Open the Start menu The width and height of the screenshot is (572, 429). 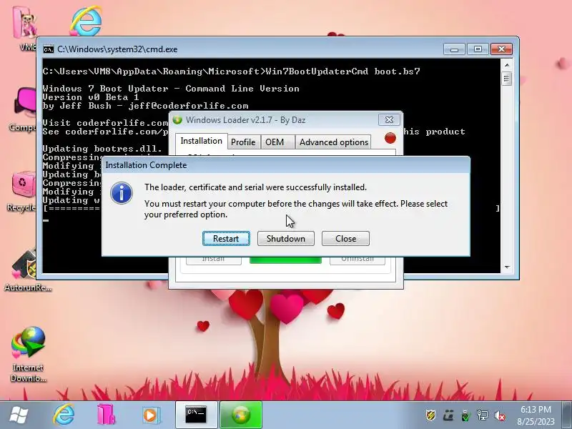tap(19, 415)
